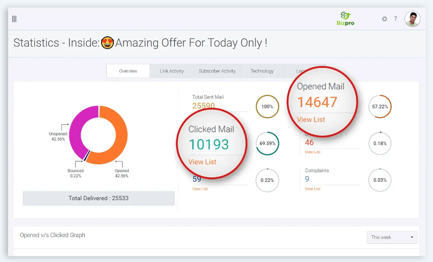Open View List under Complaints
This screenshot has height=262, width=433.
click(x=312, y=189)
